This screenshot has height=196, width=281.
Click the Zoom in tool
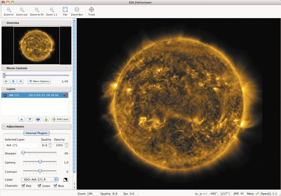pyautogui.click(x=9, y=11)
